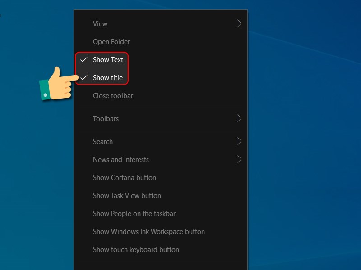Screen dimensions: 361x270
Task: Expand the Search chevron arrow
Action: pos(240,141)
